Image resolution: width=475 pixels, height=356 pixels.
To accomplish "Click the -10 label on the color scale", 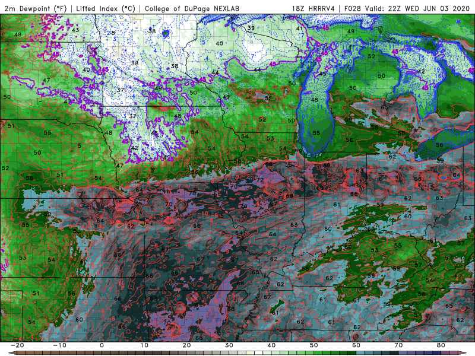I will pyautogui.click(x=59, y=345).
